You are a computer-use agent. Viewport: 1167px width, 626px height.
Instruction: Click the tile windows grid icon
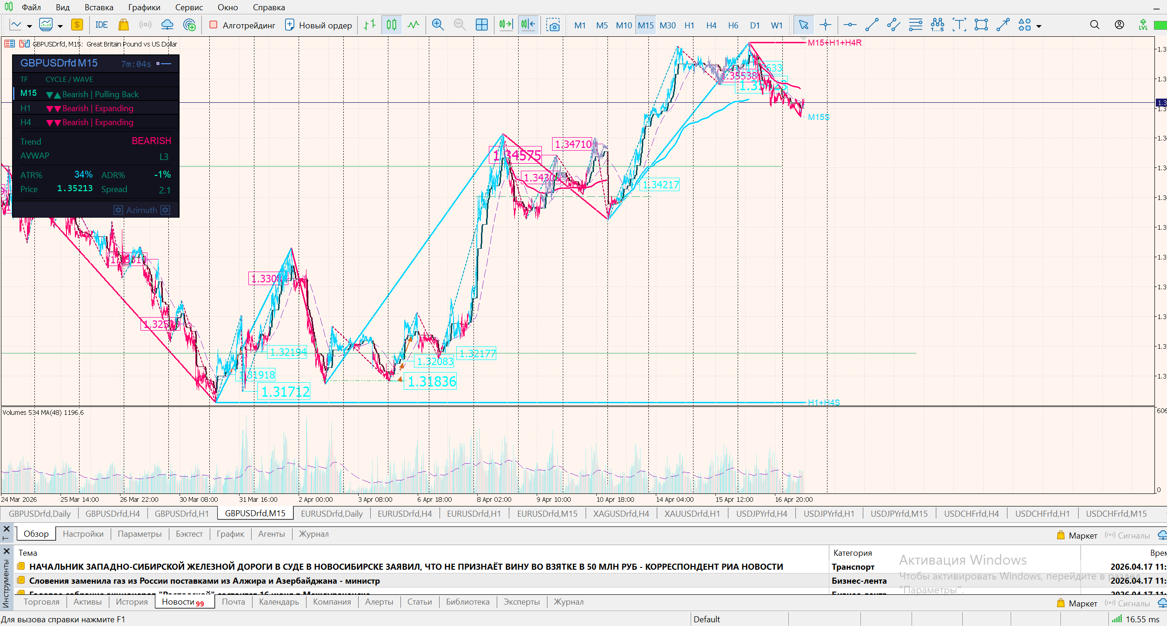point(482,25)
